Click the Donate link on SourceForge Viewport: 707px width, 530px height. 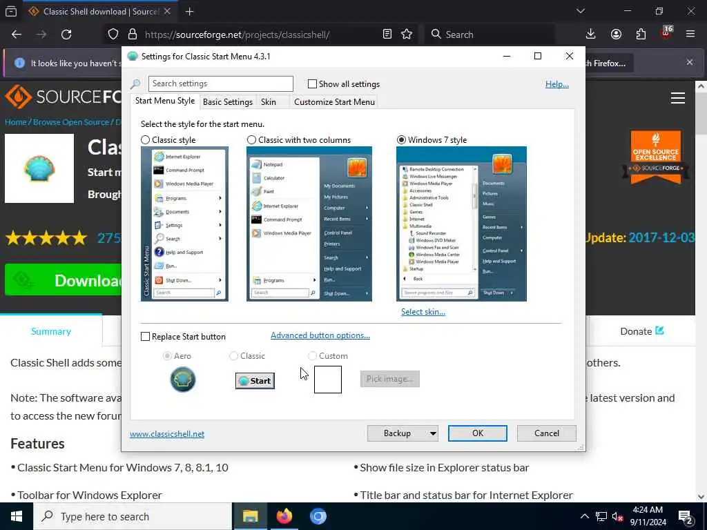(x=641, y=331)
